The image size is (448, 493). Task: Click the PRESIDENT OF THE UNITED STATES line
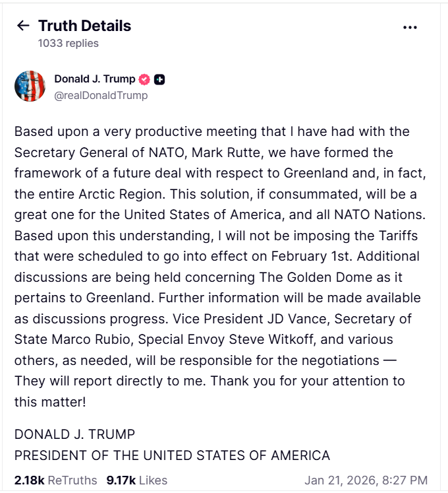pos(172,455)
